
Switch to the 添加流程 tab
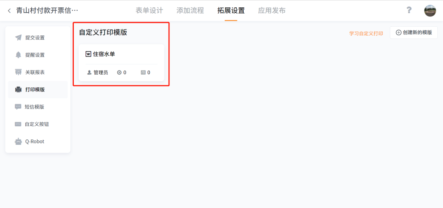tap(190, 11)
